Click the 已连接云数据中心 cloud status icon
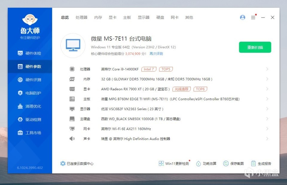This screenshot has width=287, height=185. [63, 164]
